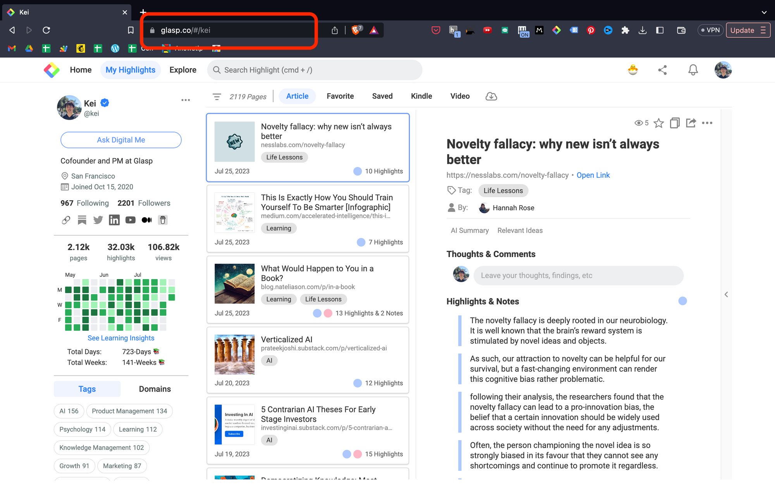The width and height of the screenshot is (775, 484).
Task: Select My Highlights in navbar
Action: tap(131, 70)
